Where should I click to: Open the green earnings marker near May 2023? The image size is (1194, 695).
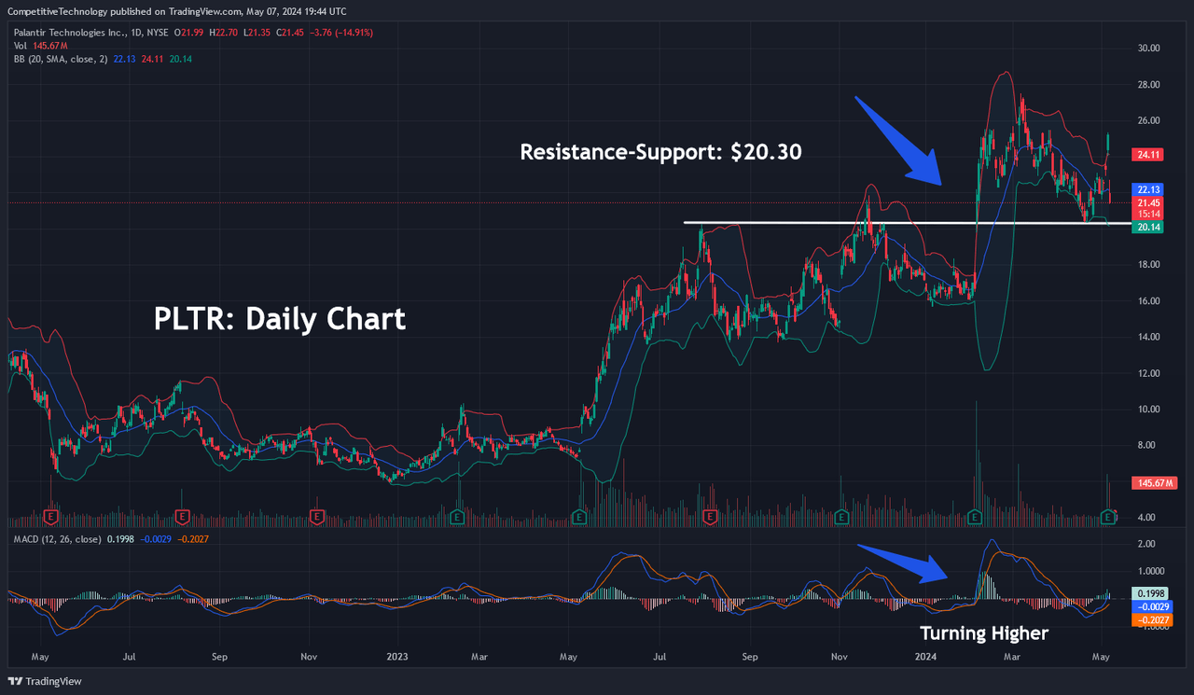579,515
